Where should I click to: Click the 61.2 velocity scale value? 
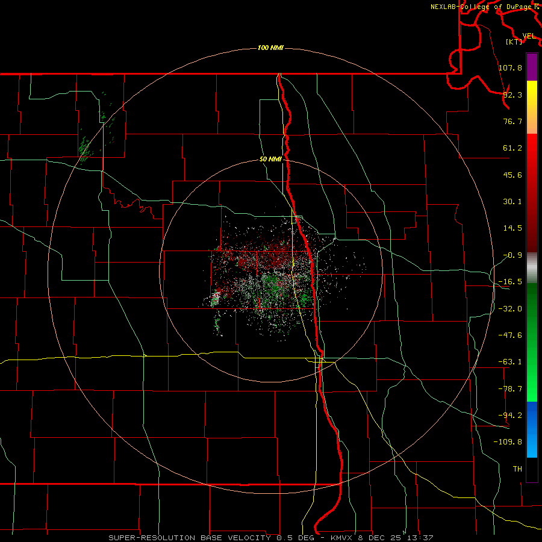[512, 148]
